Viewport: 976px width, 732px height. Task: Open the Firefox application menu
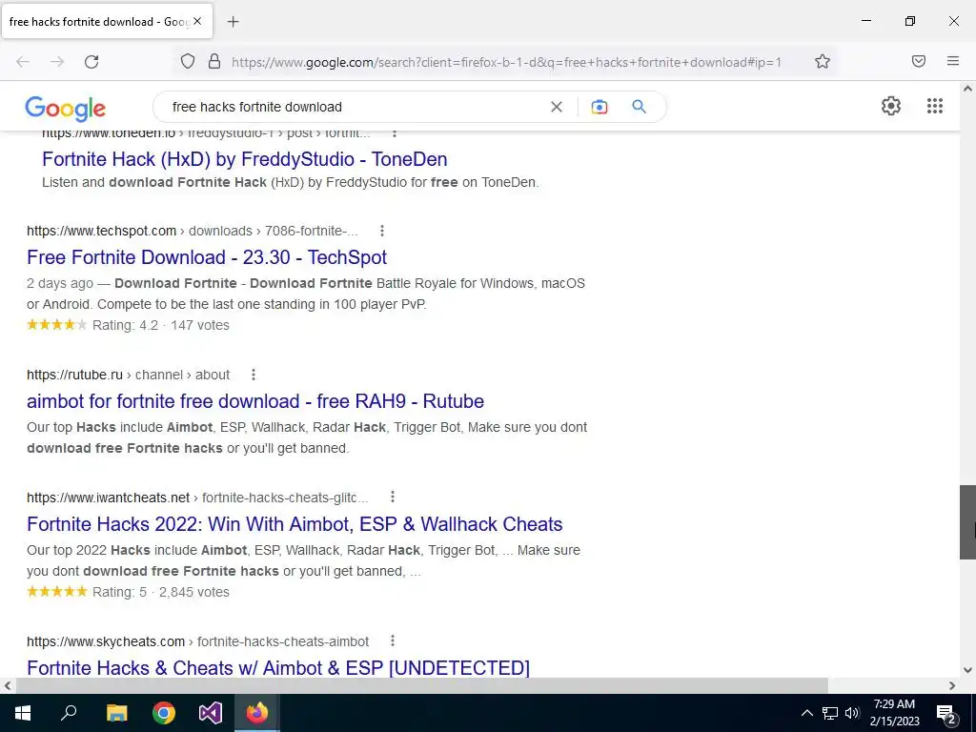tap(953, 61)
